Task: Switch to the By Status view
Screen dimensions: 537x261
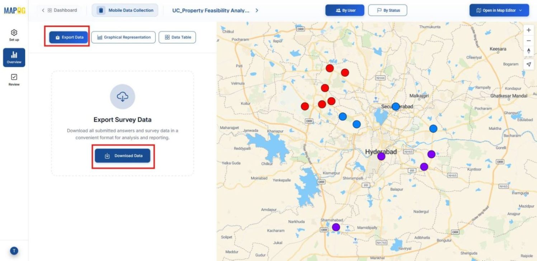Action: (388, 10)
